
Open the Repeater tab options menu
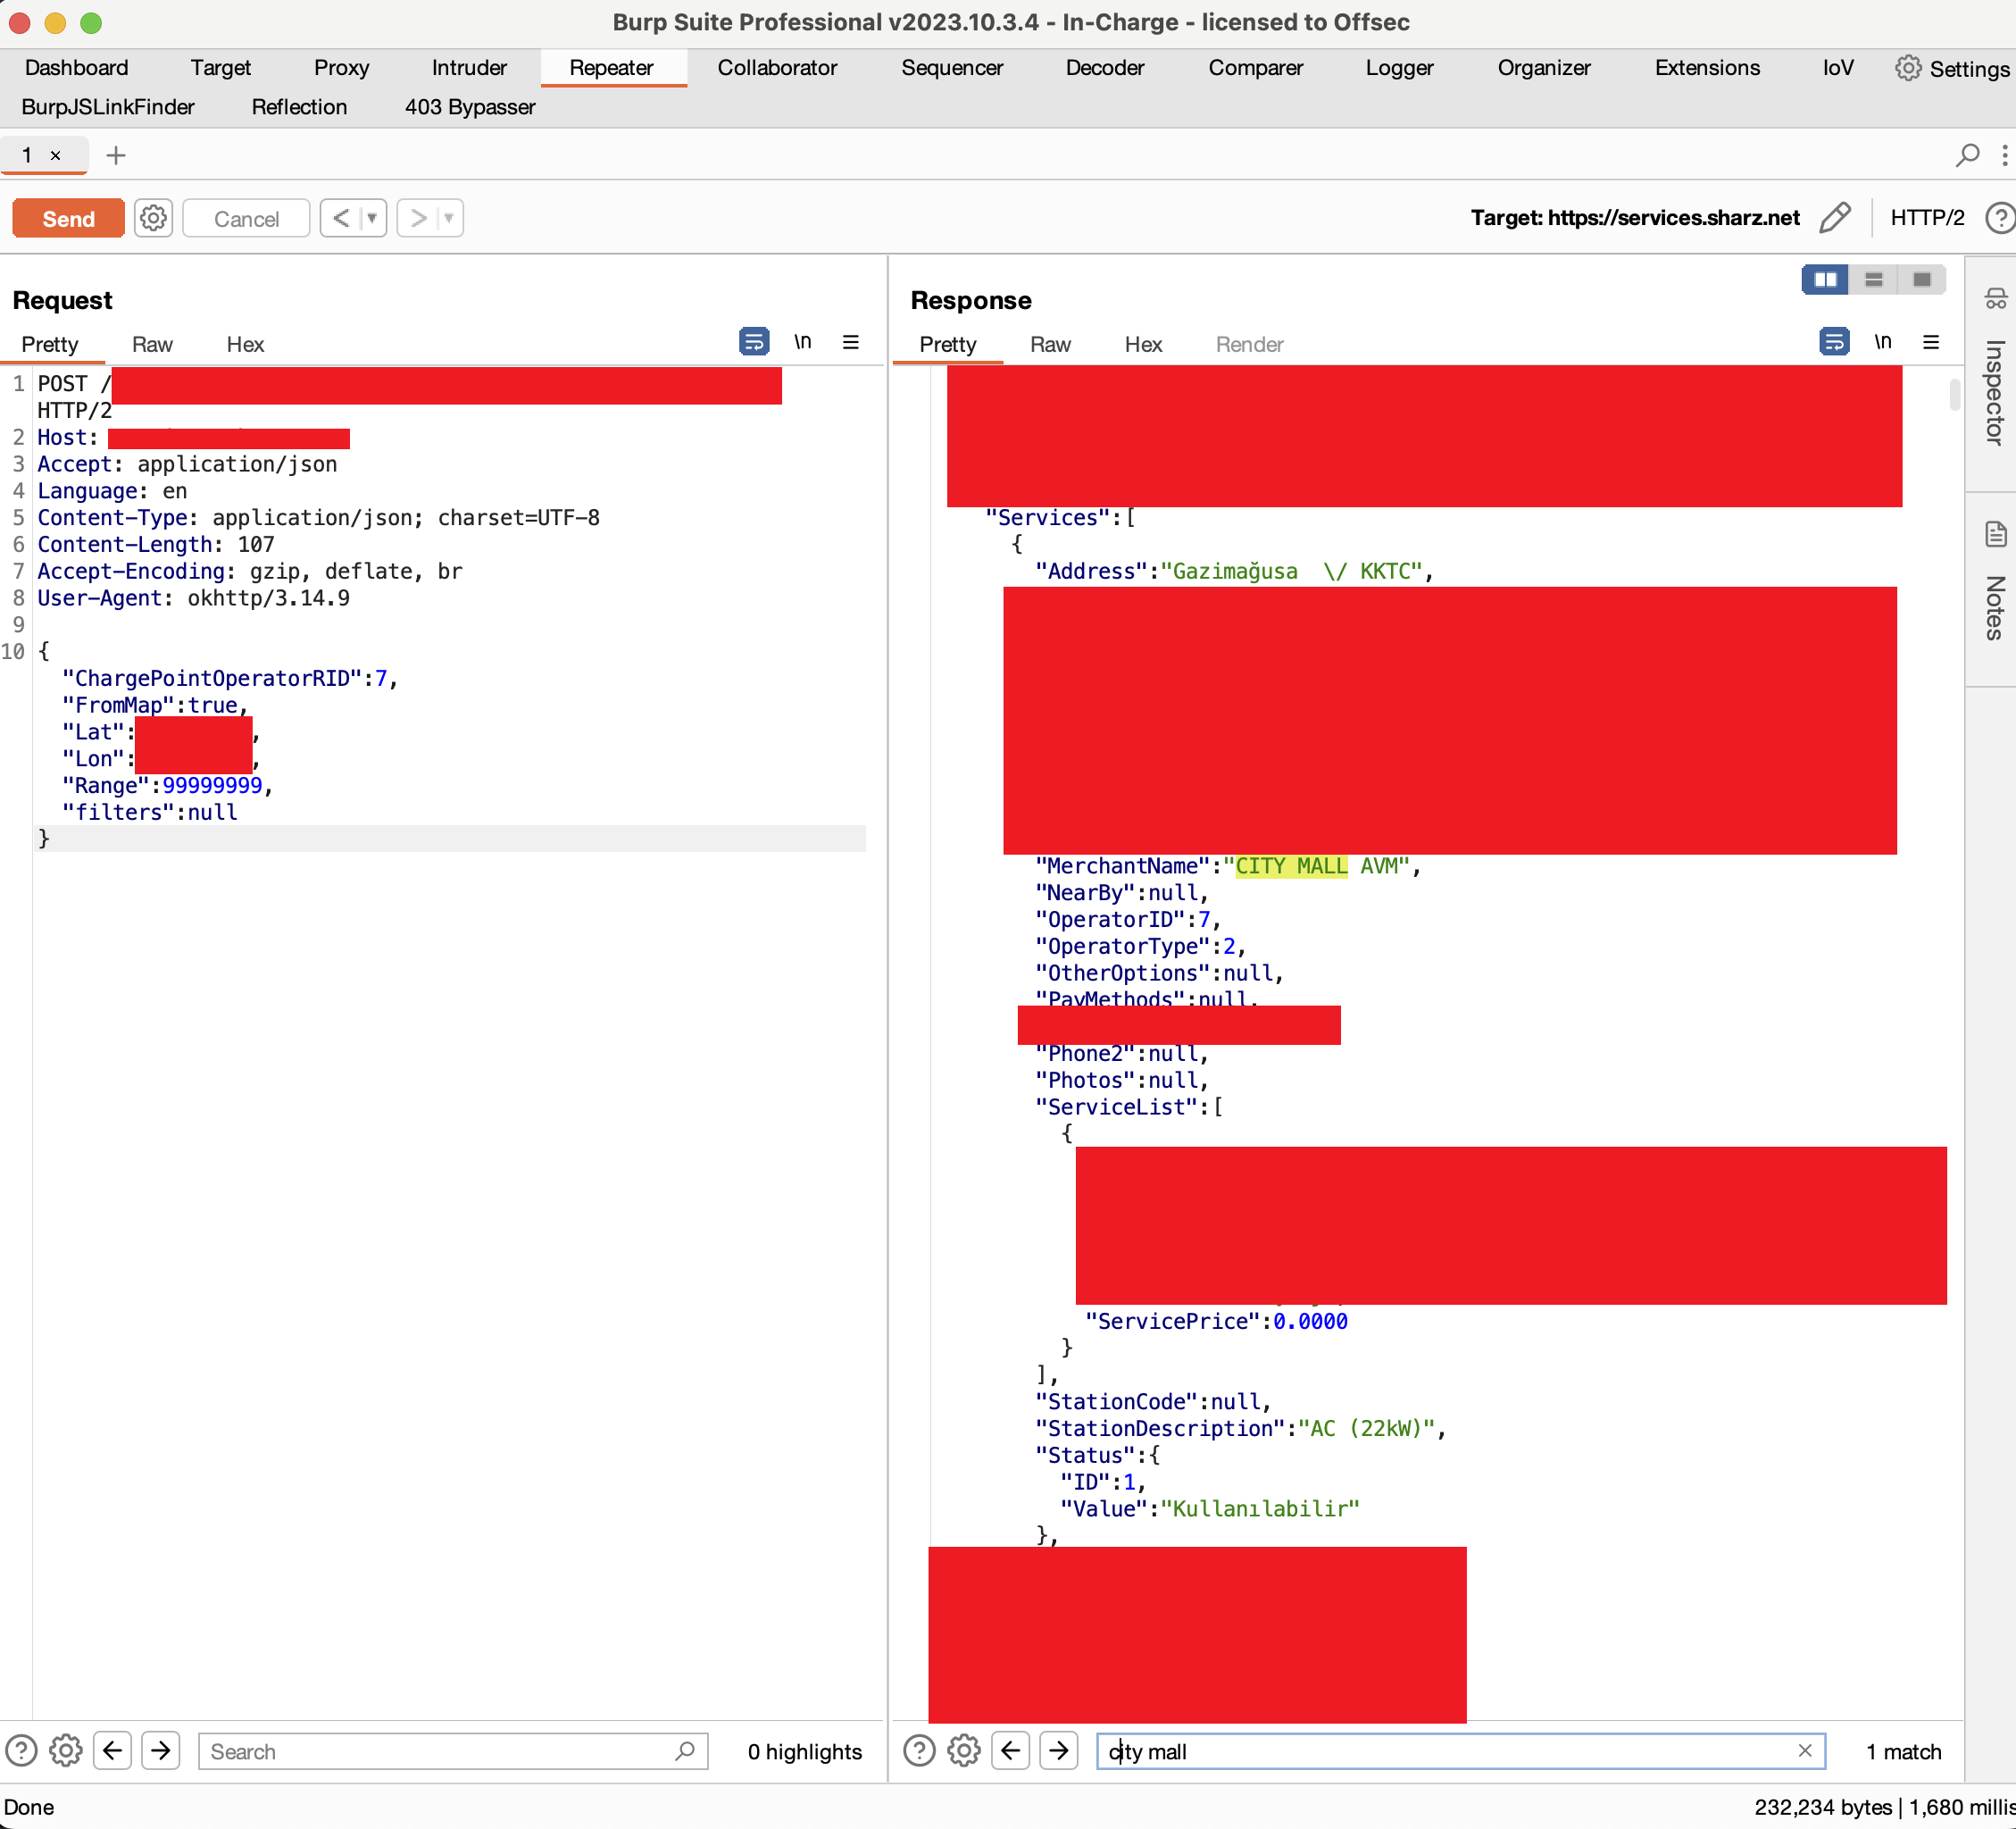(2004, 155)
